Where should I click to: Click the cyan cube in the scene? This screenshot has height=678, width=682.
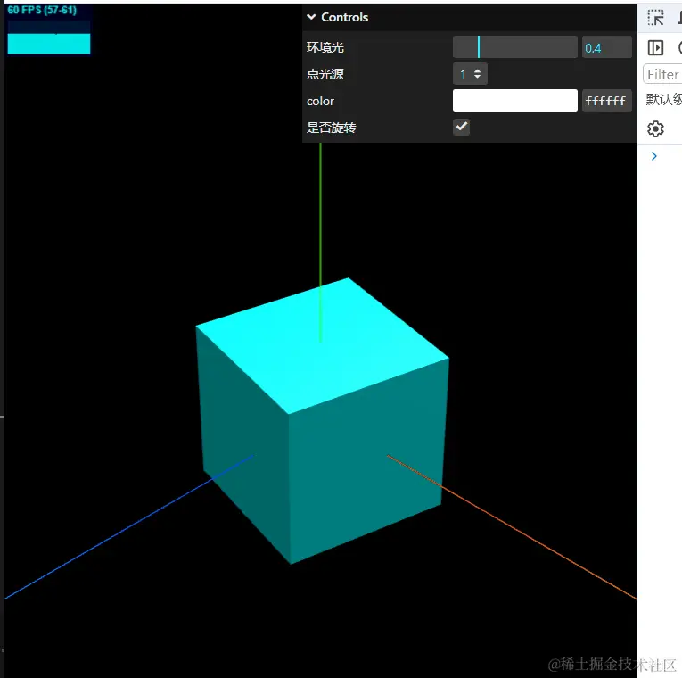click(323, 420)
